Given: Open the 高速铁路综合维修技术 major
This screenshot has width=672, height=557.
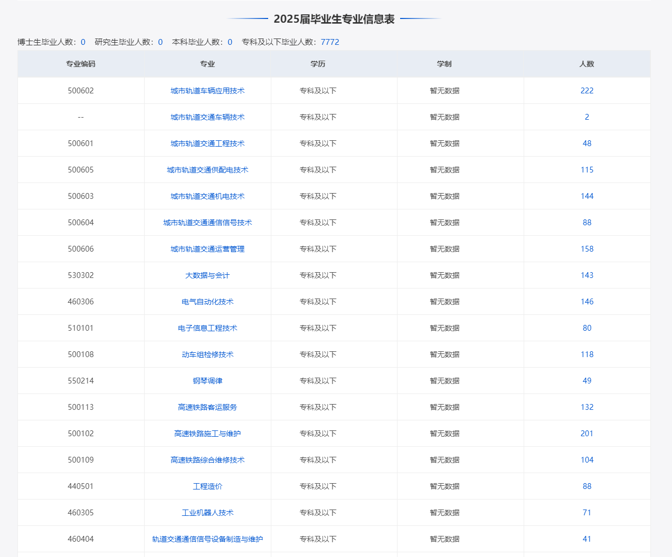Looking at the screenshot, I should [207, 460].
